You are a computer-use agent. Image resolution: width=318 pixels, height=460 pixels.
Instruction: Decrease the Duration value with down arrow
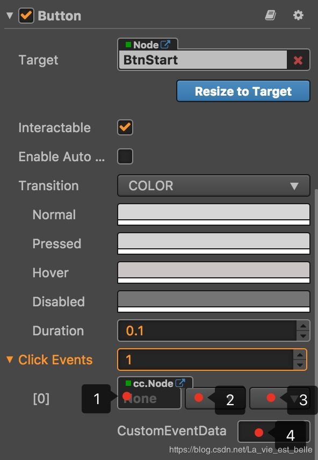tap(303, 336)
